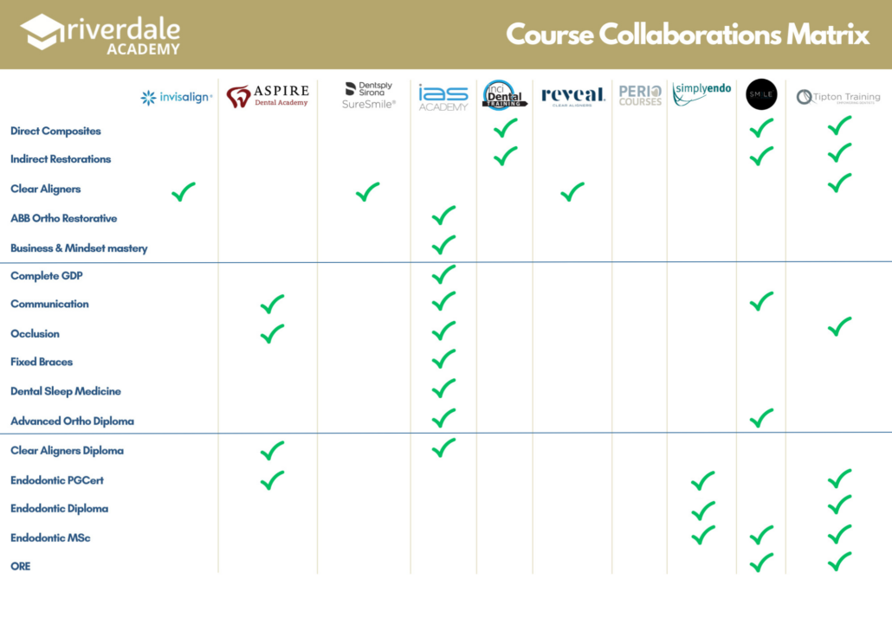Image resolution: width=892 pixels, height=630 pixels.
Task: Click the black Smile circle logo
Action: tap(761, 94)
